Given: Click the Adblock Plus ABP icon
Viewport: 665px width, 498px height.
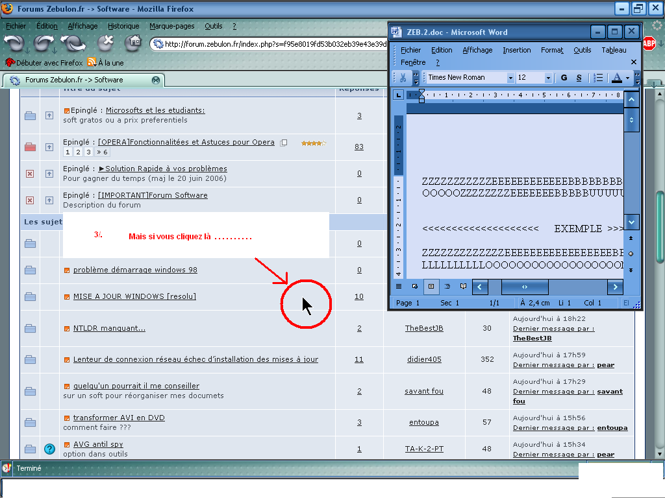Looking at the screenshot, I should tap(649, 43).
